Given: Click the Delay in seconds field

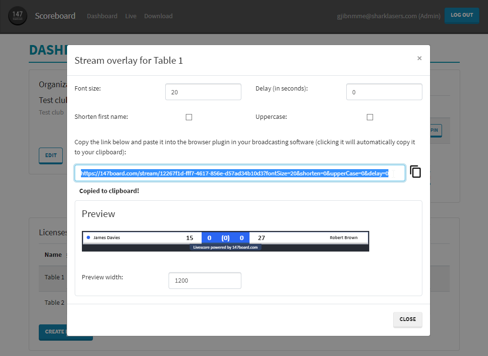Looking at the screenshot, I should 384,92.
